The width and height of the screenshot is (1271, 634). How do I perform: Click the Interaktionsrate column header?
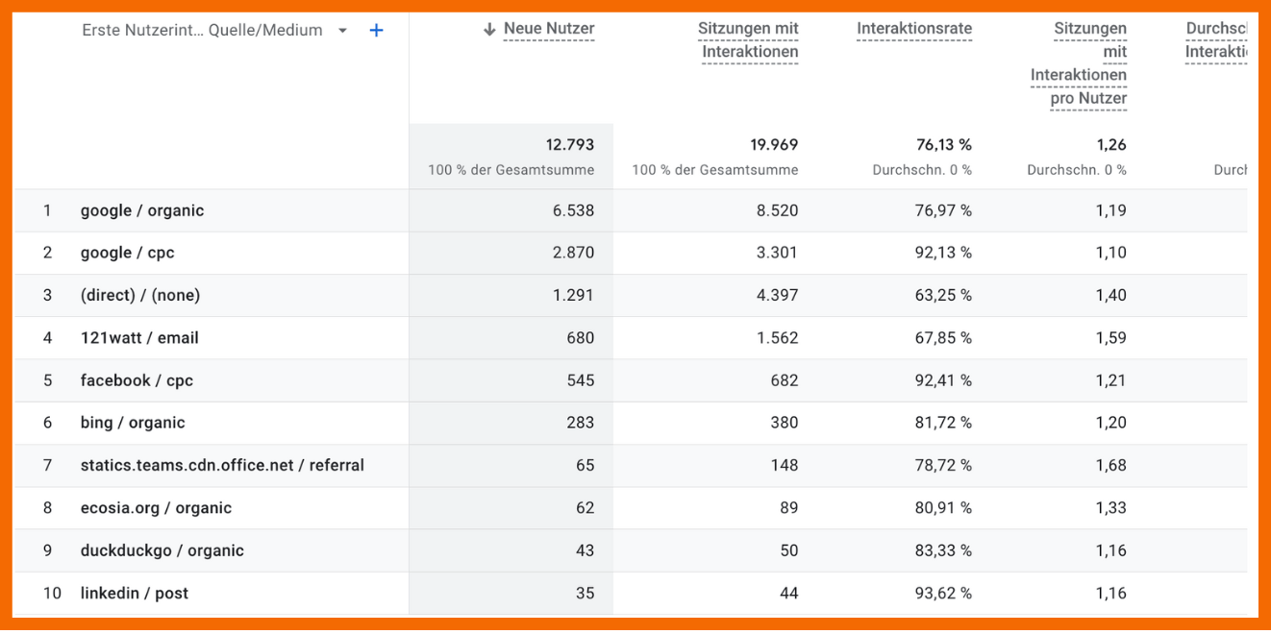coord(913,30)
